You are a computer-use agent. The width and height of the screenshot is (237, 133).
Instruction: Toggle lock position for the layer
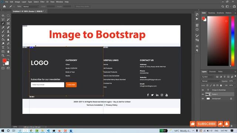[214, 85]
